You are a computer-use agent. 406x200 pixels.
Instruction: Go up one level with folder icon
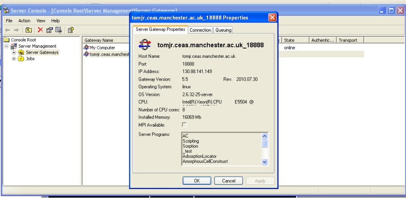point(29,30)
